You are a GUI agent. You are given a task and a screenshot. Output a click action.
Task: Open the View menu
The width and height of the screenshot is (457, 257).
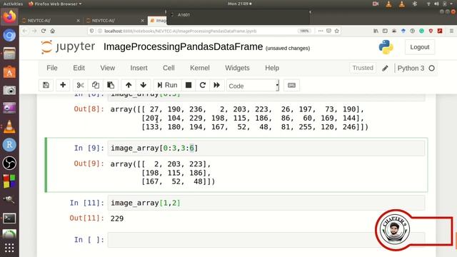click(108, 68)
